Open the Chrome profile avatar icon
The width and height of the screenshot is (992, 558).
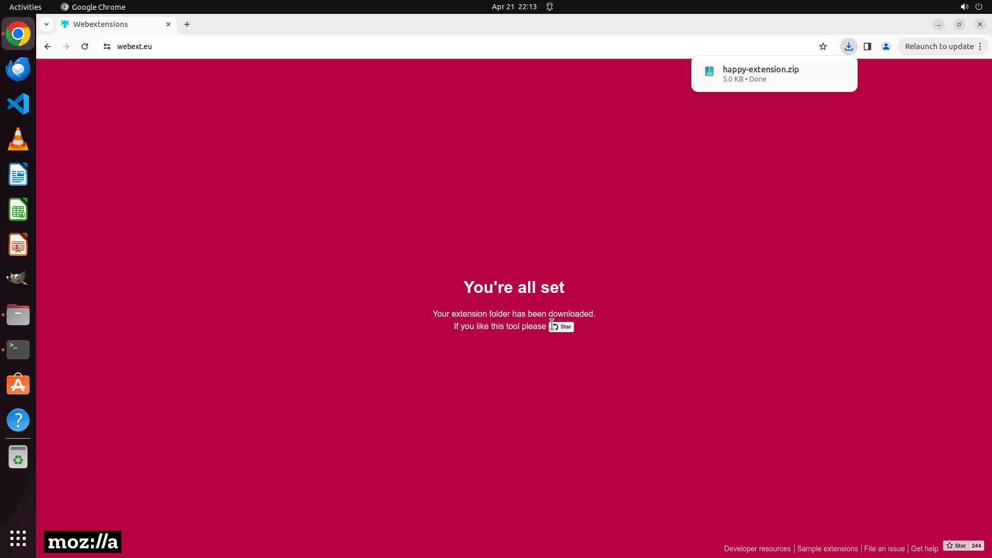pos(886,47)
